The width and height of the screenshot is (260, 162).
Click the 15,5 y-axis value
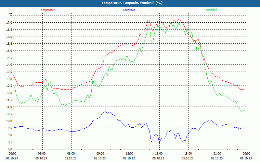pos(9,44)
